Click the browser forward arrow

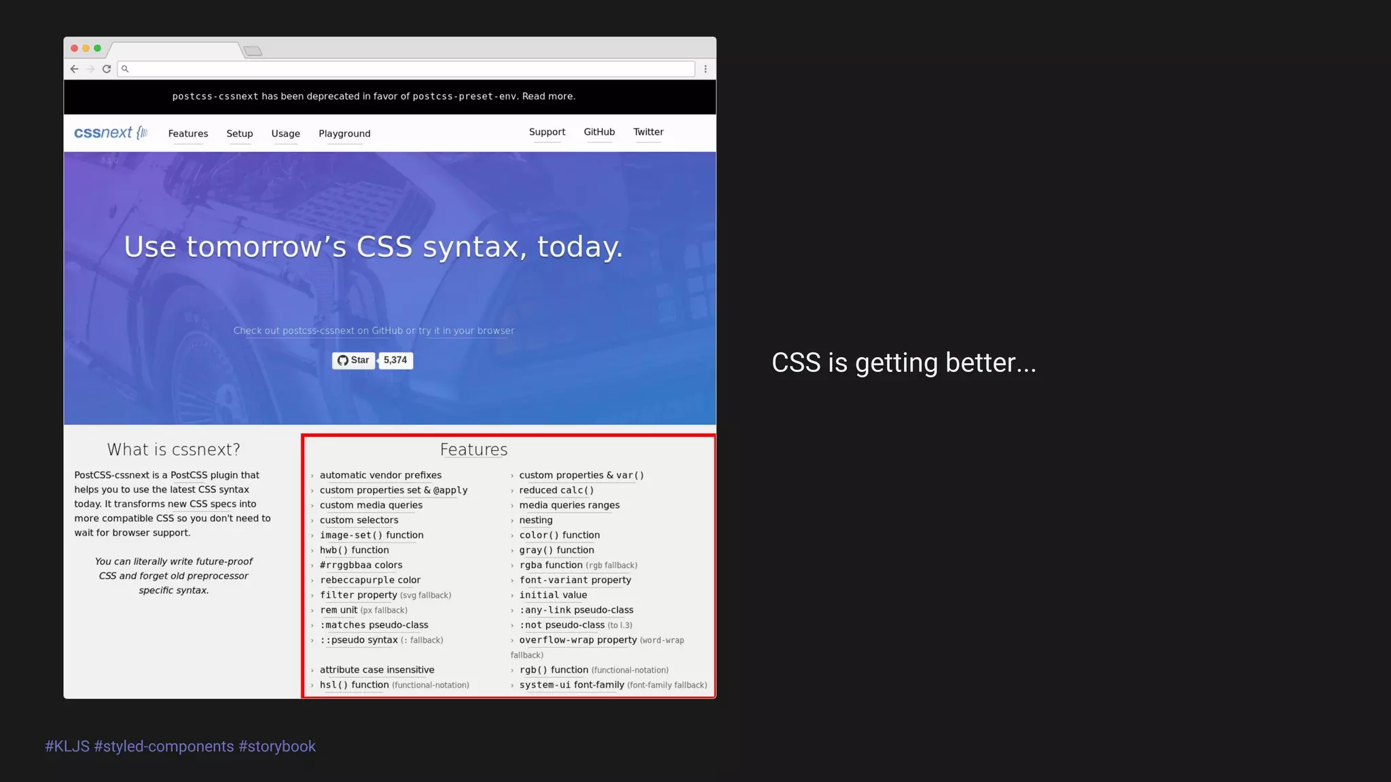click(x=90, y=69)
